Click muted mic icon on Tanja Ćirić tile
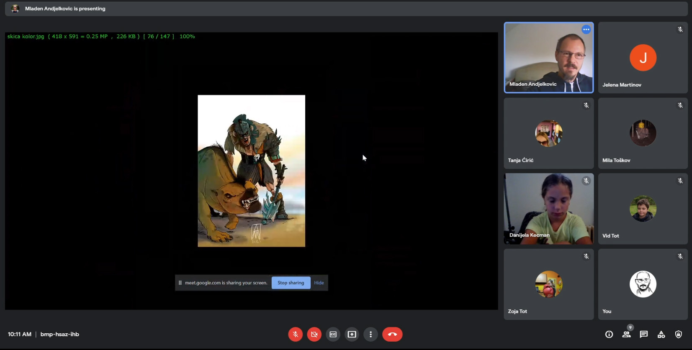 [x=586, y=105]
